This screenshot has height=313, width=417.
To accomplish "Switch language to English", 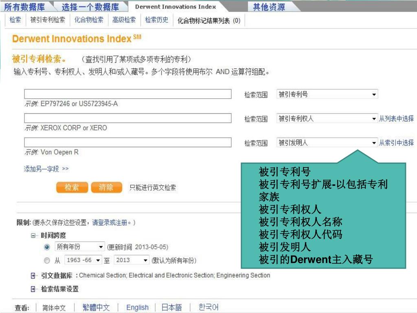I will (137, 307).
